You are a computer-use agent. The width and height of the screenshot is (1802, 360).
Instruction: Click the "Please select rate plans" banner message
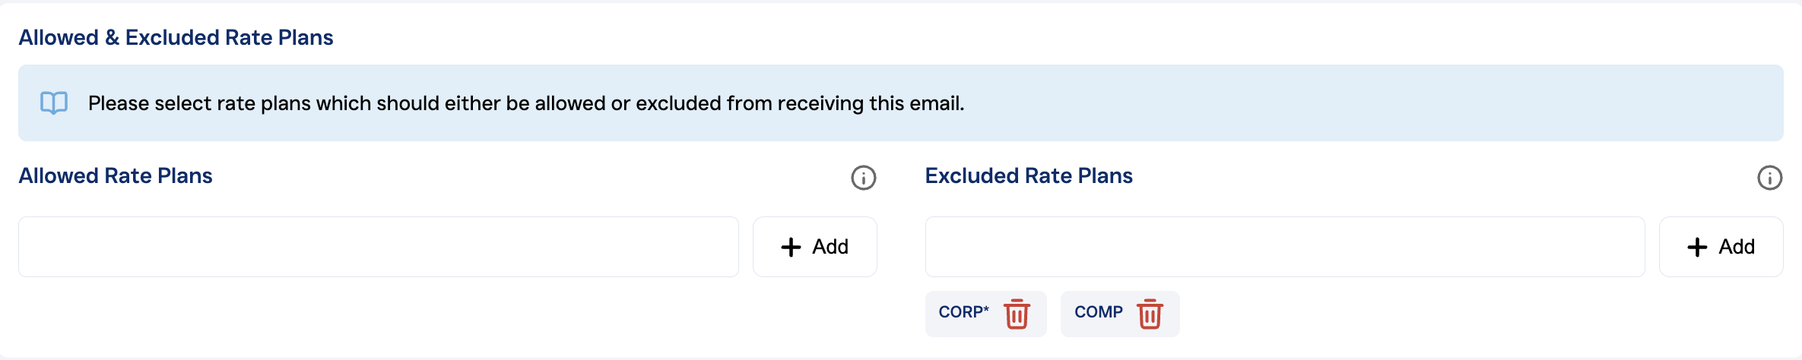coord(526,103)
